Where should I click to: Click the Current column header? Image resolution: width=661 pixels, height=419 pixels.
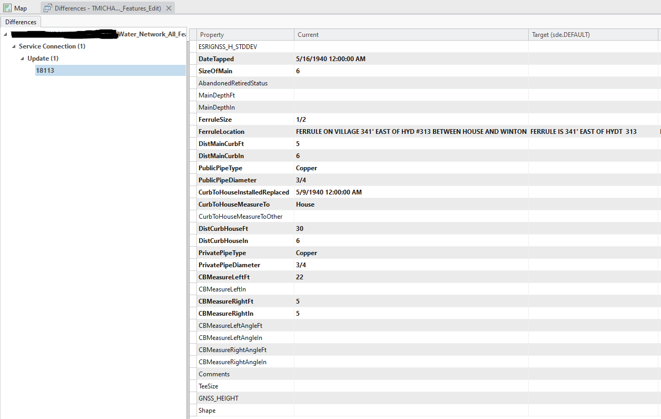click(308, 34)
